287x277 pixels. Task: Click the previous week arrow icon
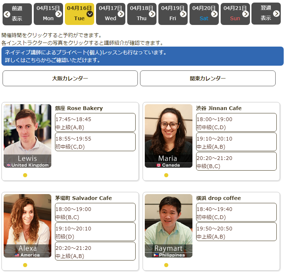point(7,14)
